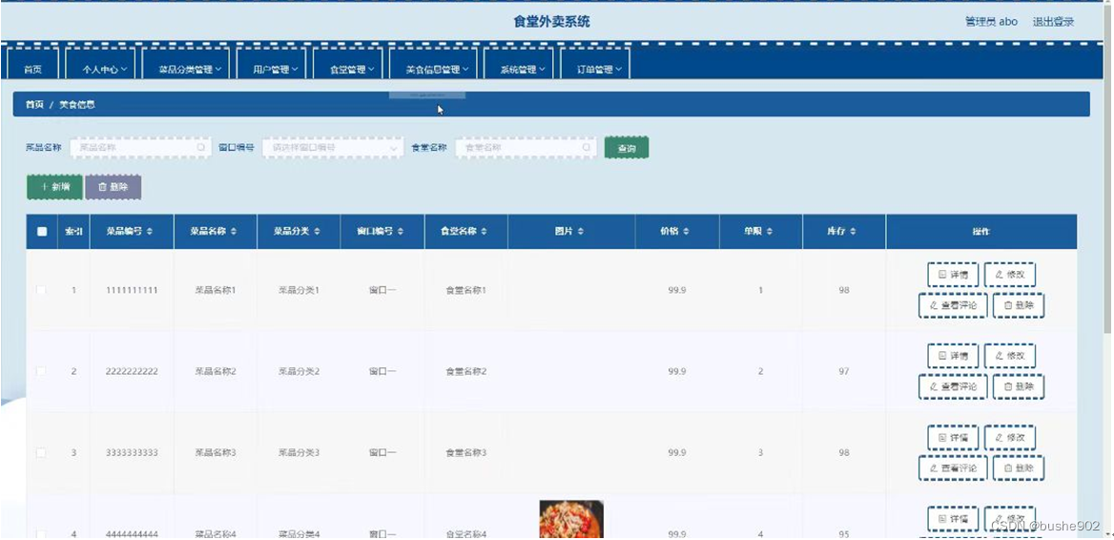Select cell 1111111111
1114x540 pixels.
tap(132, 291)
